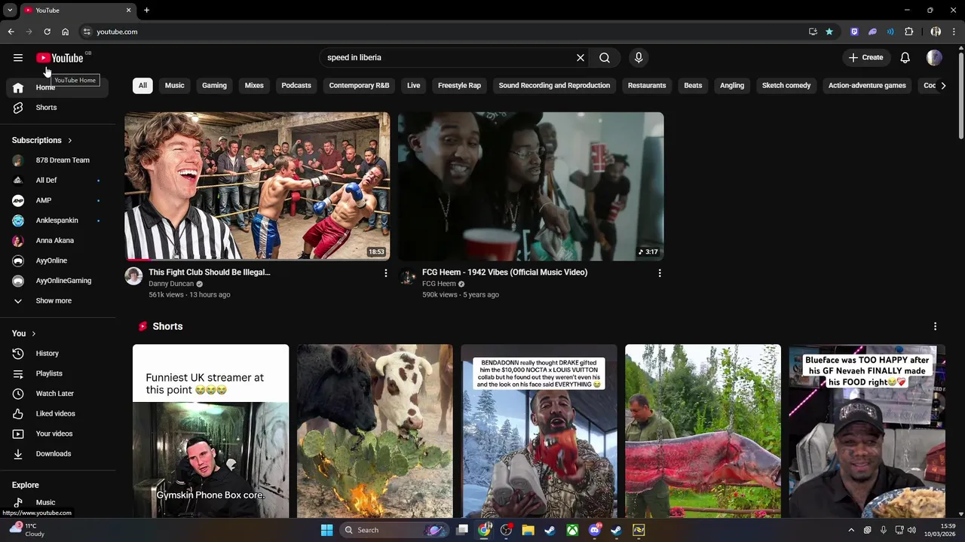Toggle the bookmark star for this page
The height and width of the screenshot is (542, 965).
pyautogui.click(x=829, y=32)
